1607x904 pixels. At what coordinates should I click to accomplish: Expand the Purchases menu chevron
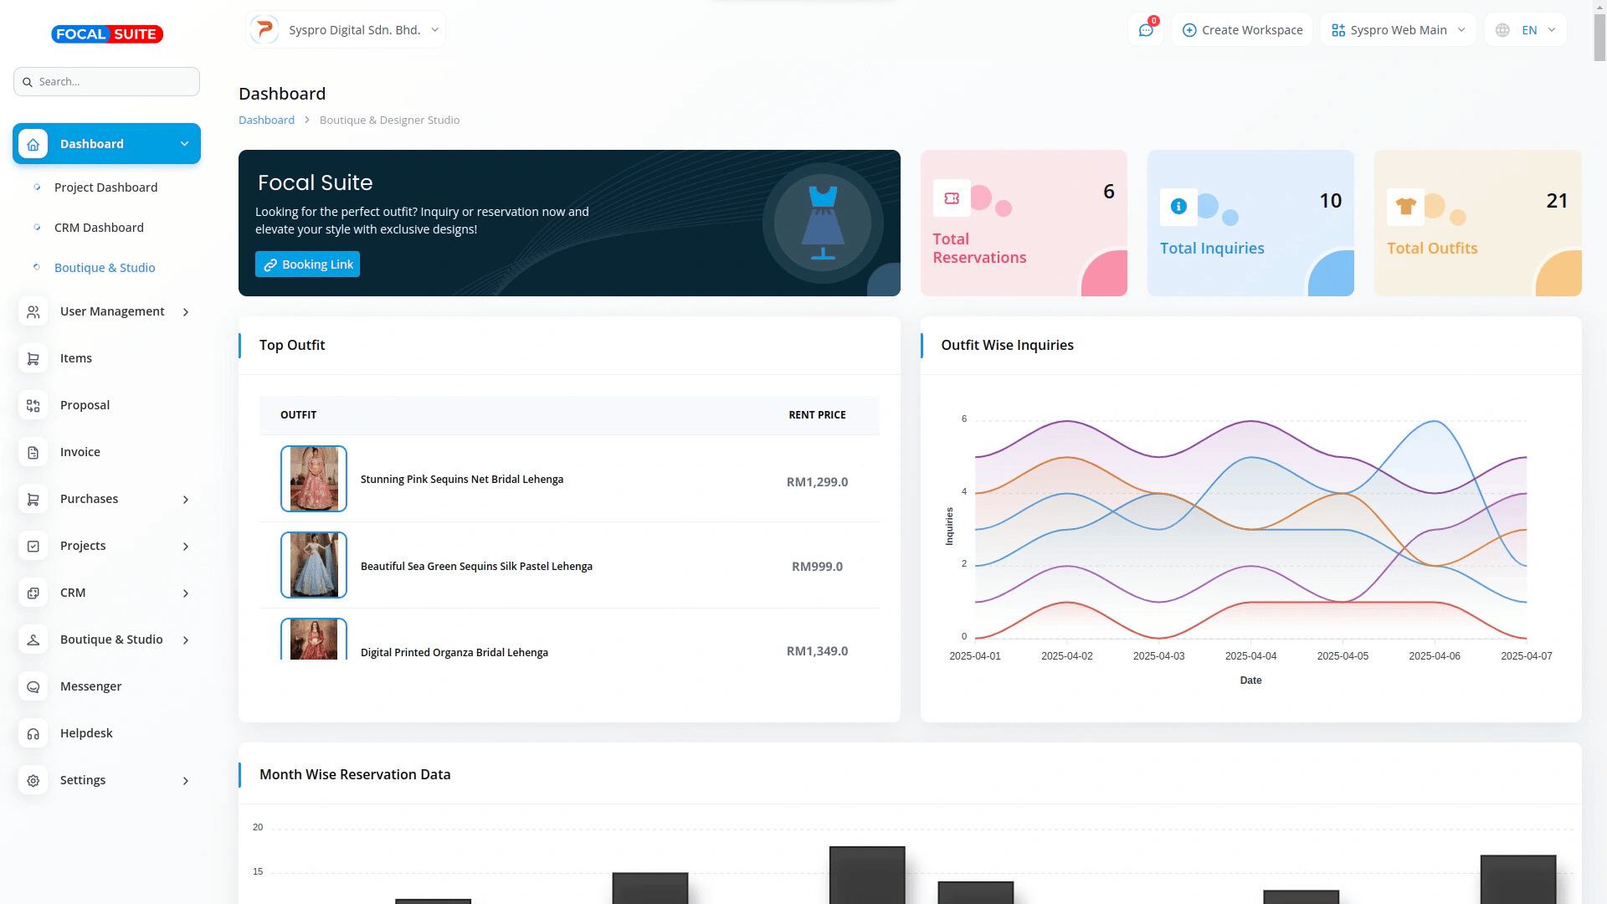186,500
